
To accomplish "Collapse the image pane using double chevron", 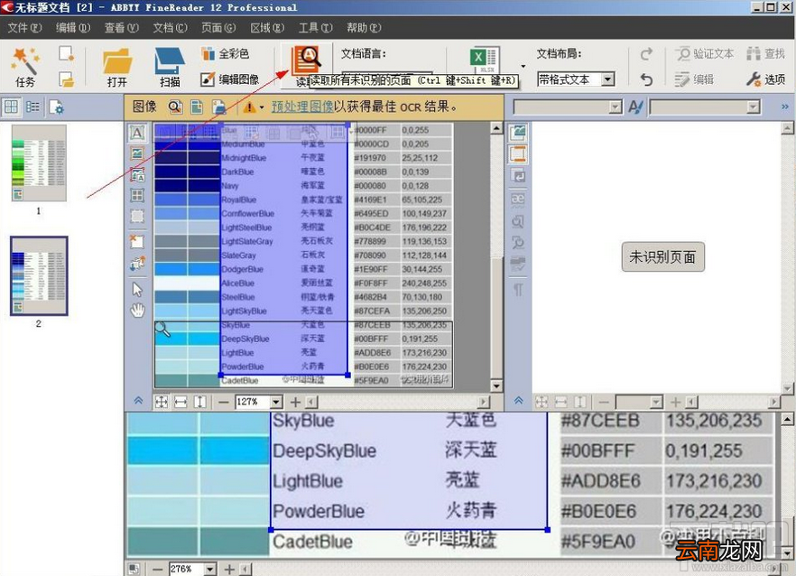I will [138, 401].
